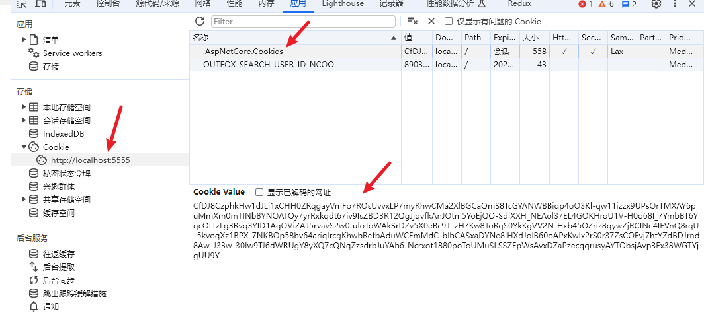Click the red error count badge
This screenshot has height=313, width=704.
coord(586,4)
